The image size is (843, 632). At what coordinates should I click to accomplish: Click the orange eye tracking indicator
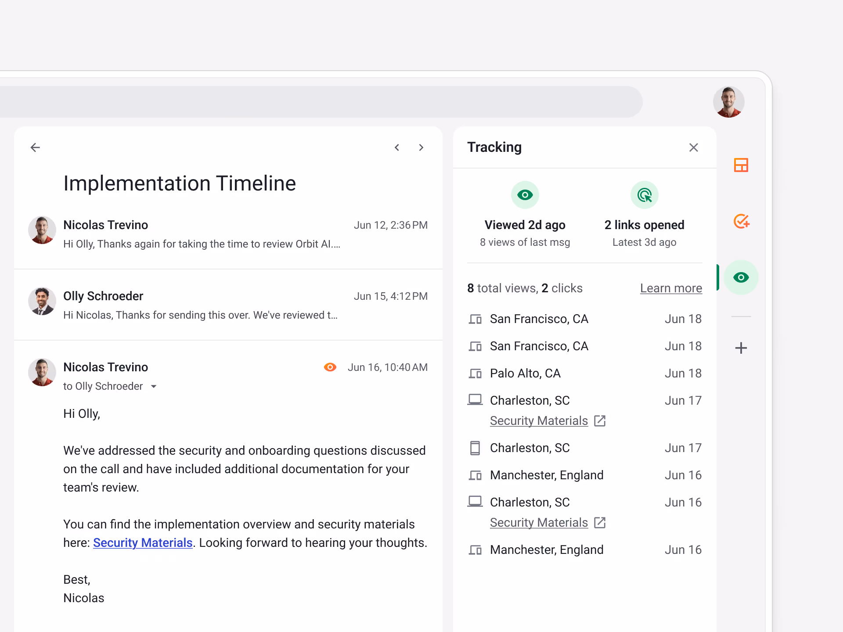[330, 367]
